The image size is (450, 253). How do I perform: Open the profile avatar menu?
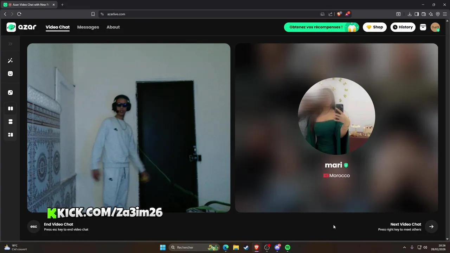pyautogui.click(x=435, y=27)
